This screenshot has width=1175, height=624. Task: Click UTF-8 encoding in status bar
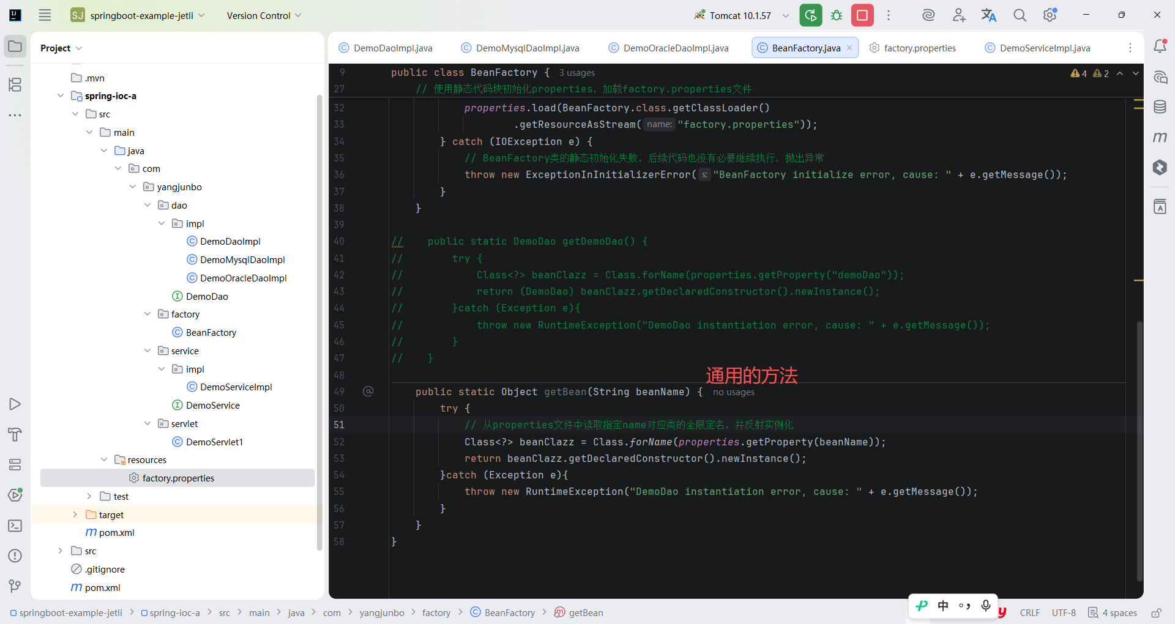coord(1064,613)
